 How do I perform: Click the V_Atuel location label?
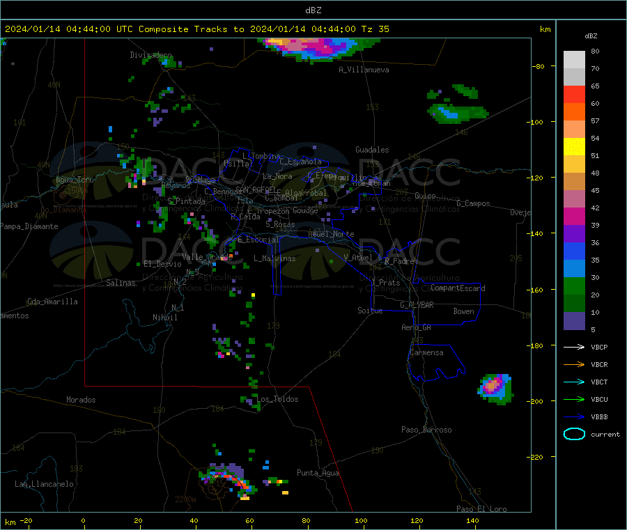(x=358, y=258)
